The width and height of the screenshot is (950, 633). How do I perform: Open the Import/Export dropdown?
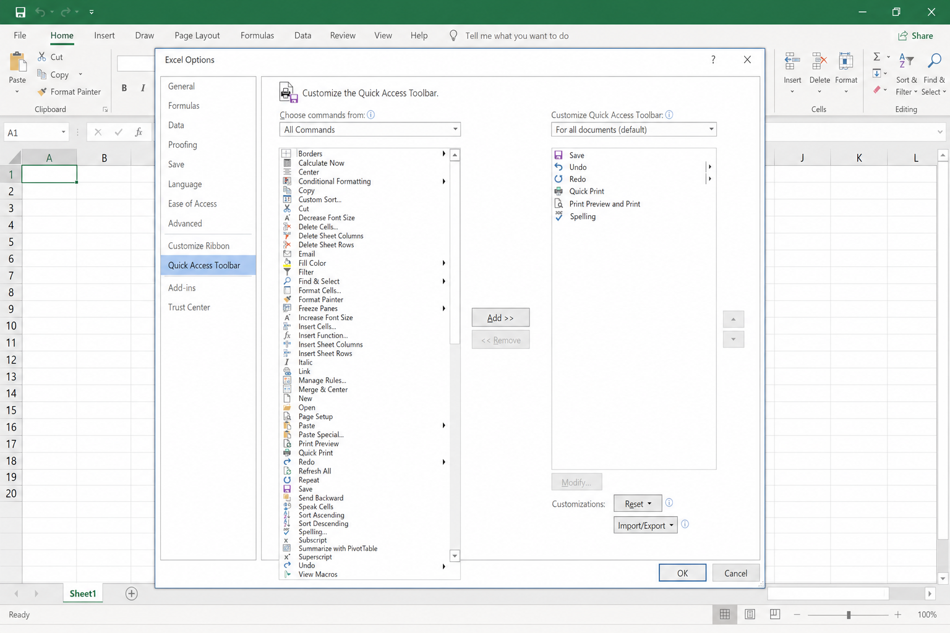tap(646, 525)
